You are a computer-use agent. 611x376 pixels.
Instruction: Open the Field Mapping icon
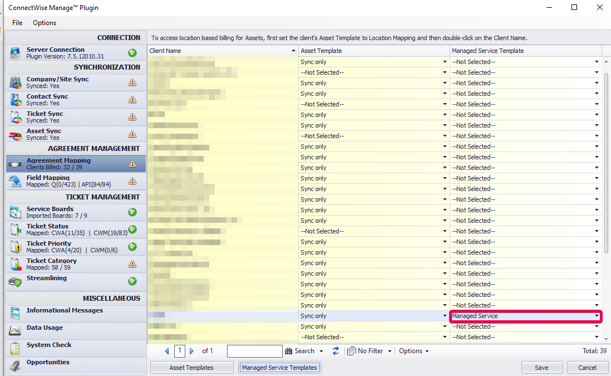click(x=15, y=181)
